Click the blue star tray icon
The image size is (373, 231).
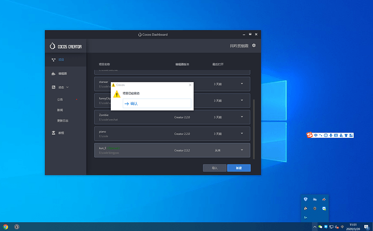tap(325, 227)
